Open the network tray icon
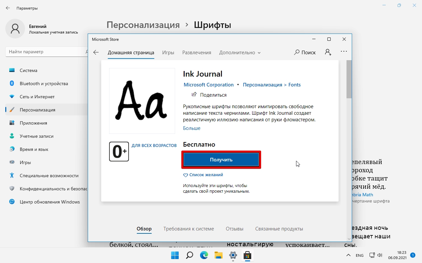Image resolution: width=422 pixels, height=263 pixels. tap(372, 255)
